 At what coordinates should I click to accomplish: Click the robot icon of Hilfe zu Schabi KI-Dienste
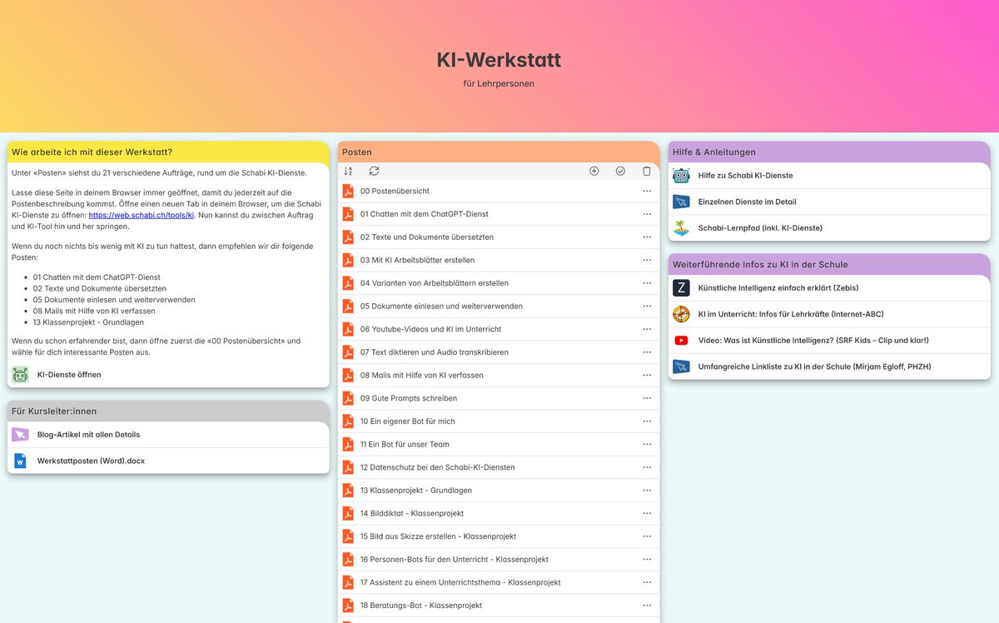point(681,176)
